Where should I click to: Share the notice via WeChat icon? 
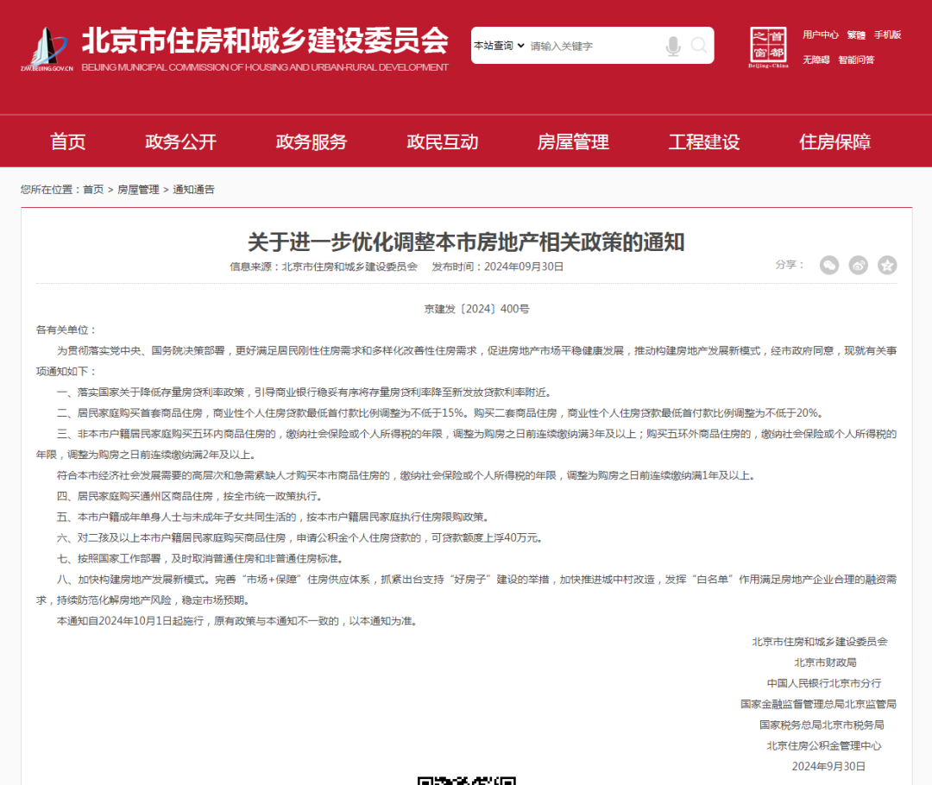tap(829, 265)
